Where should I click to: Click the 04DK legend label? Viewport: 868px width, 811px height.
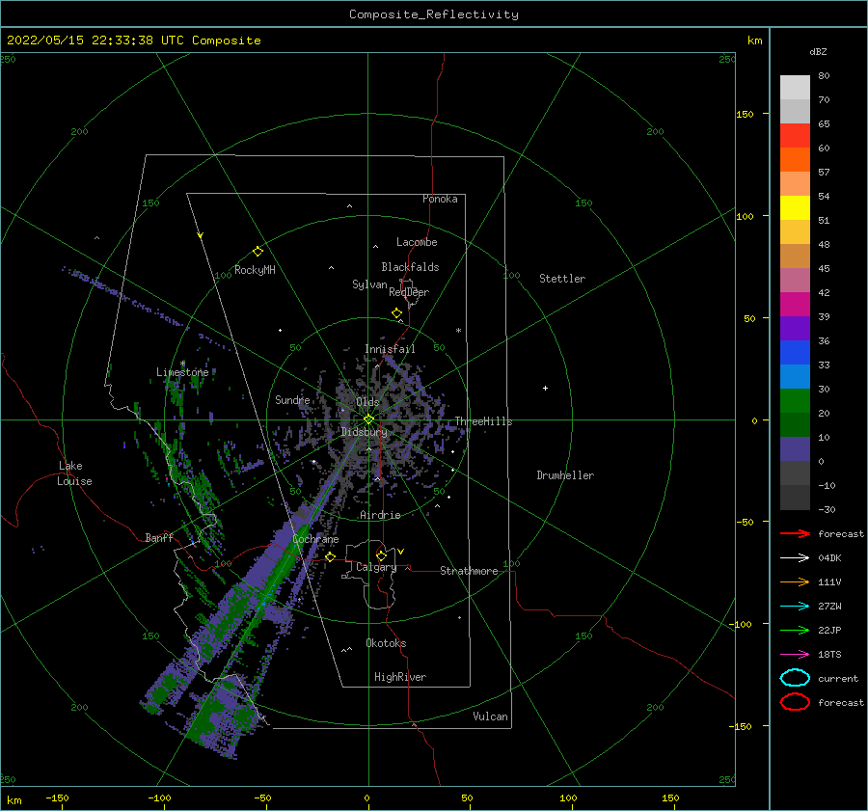click(829, 558)
